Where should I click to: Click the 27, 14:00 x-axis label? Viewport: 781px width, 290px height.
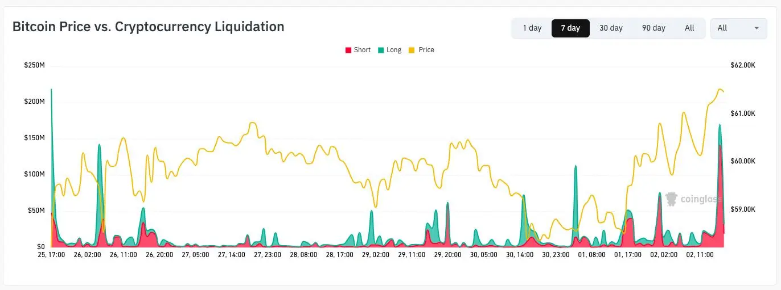point(229,255)
